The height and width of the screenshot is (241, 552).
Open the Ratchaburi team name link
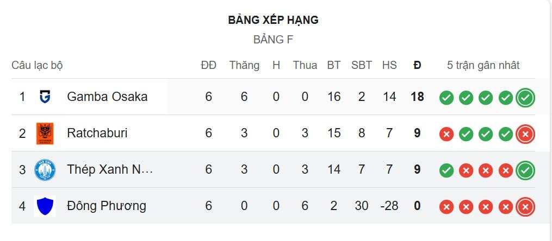click(97, 133)
